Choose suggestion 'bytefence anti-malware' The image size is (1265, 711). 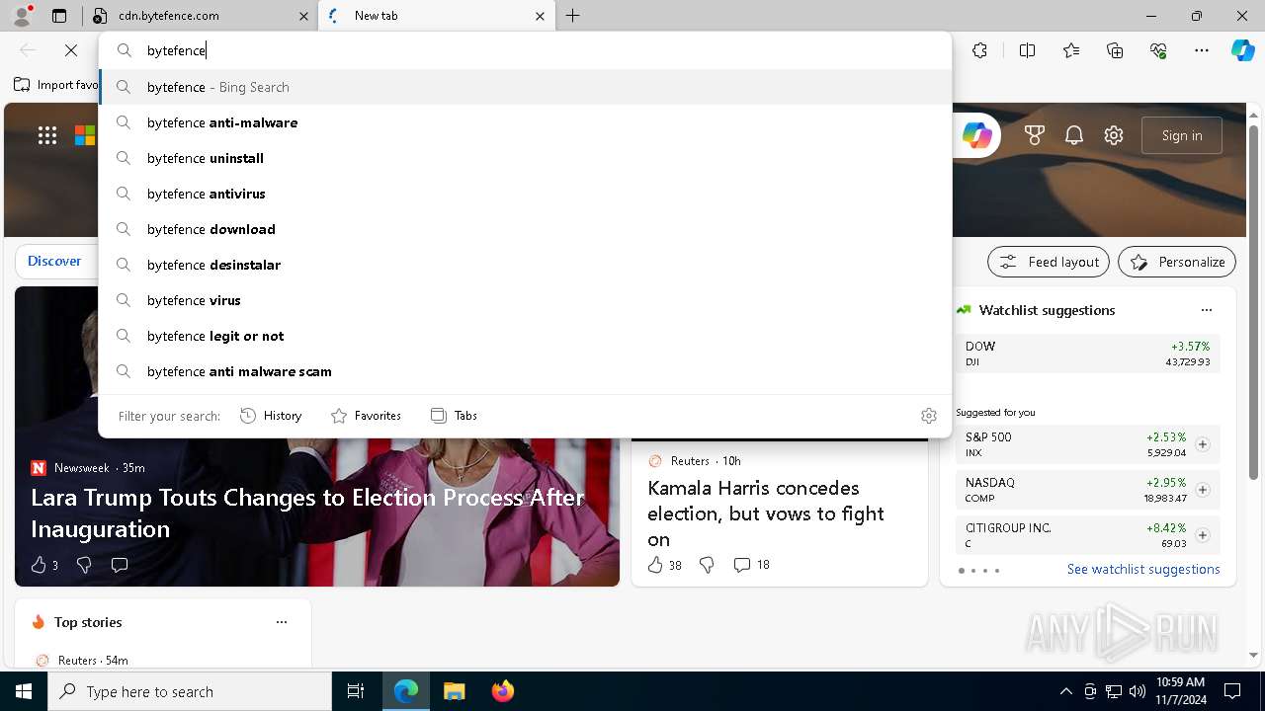525,122
